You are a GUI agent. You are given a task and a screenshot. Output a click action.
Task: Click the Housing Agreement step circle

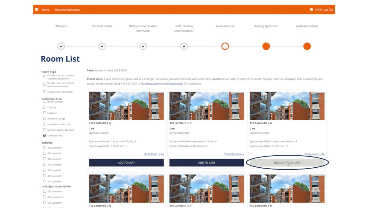click(266, 46)
